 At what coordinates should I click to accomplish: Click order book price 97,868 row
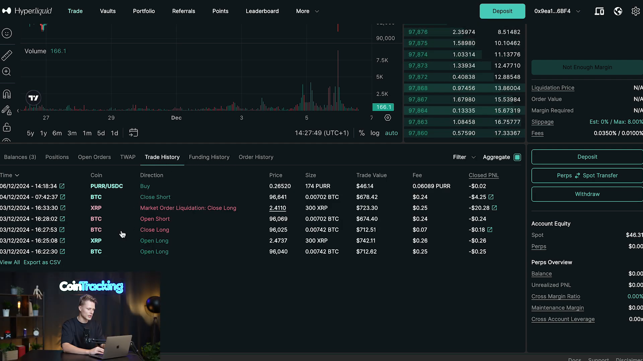pyautogui.click(x=464, y=88)
